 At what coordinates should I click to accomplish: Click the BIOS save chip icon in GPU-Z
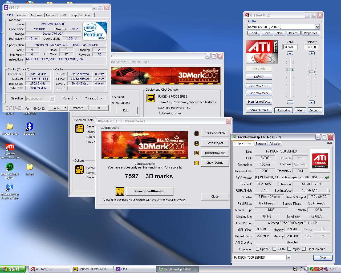pos(327,177)
